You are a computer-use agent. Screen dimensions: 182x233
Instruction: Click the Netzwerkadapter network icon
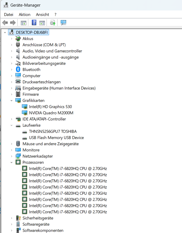point(18,156)
